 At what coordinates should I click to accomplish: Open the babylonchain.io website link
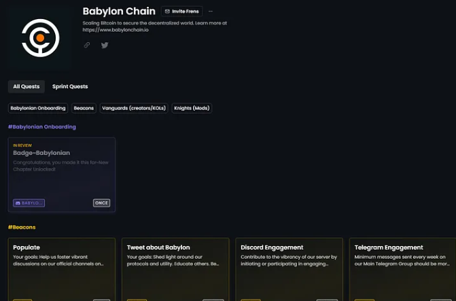[x=116, y=30]
